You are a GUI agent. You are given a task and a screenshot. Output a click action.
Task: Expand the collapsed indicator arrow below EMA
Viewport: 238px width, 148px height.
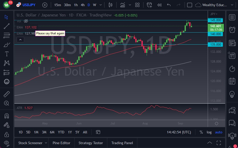click(x=20, y=40)
